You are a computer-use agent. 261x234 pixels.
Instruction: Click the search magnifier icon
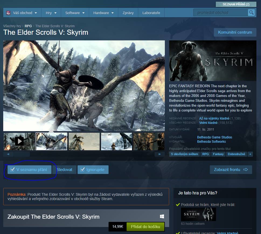(251, 12)
